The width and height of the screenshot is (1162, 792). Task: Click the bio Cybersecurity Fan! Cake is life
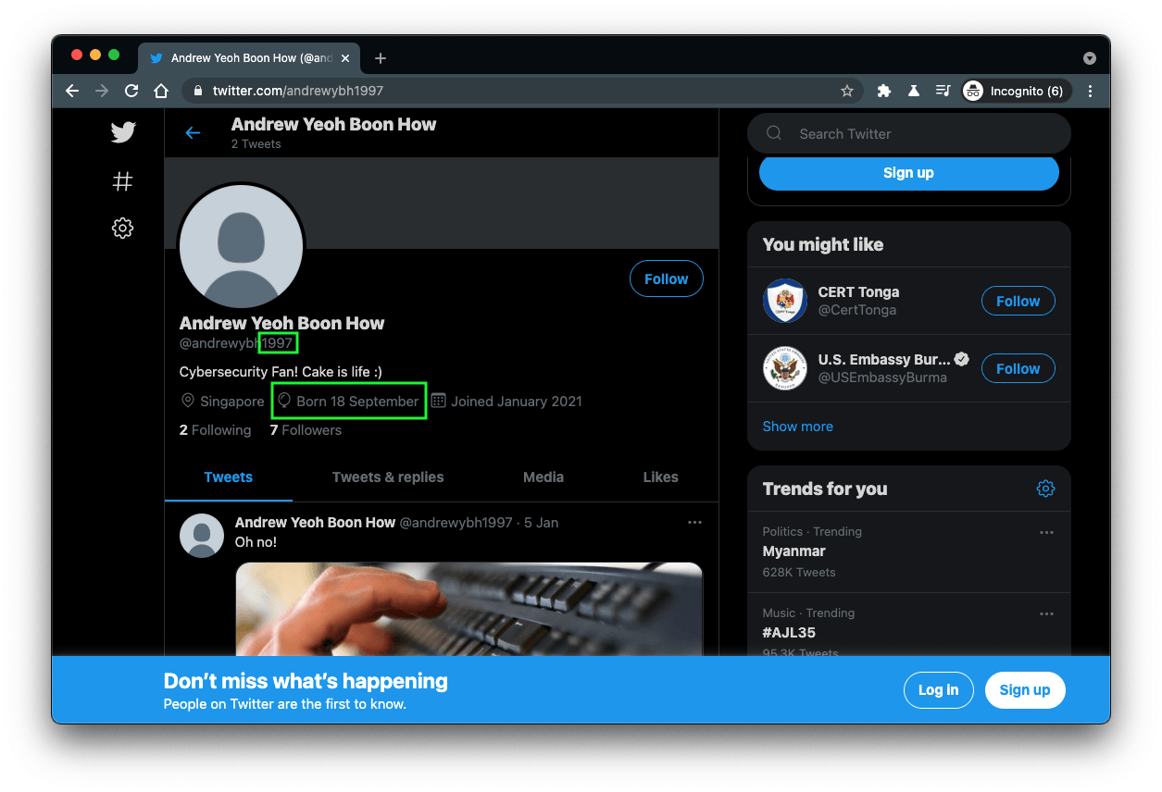coord(281,372)
